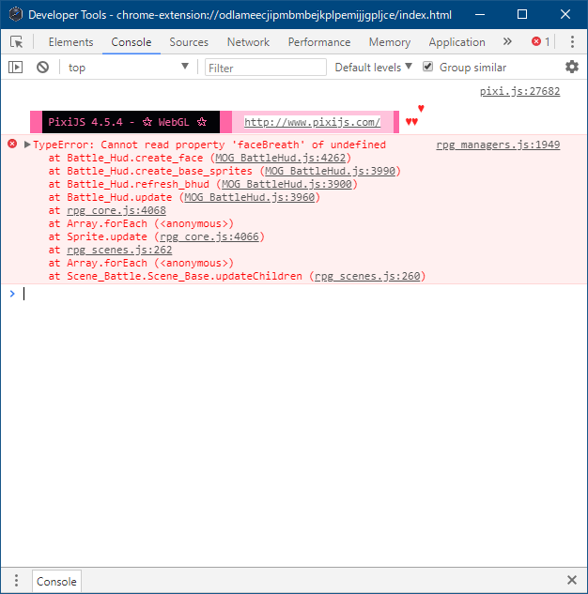
Task: Open the rpg_scenes.js:262 link
Action: 119,250
